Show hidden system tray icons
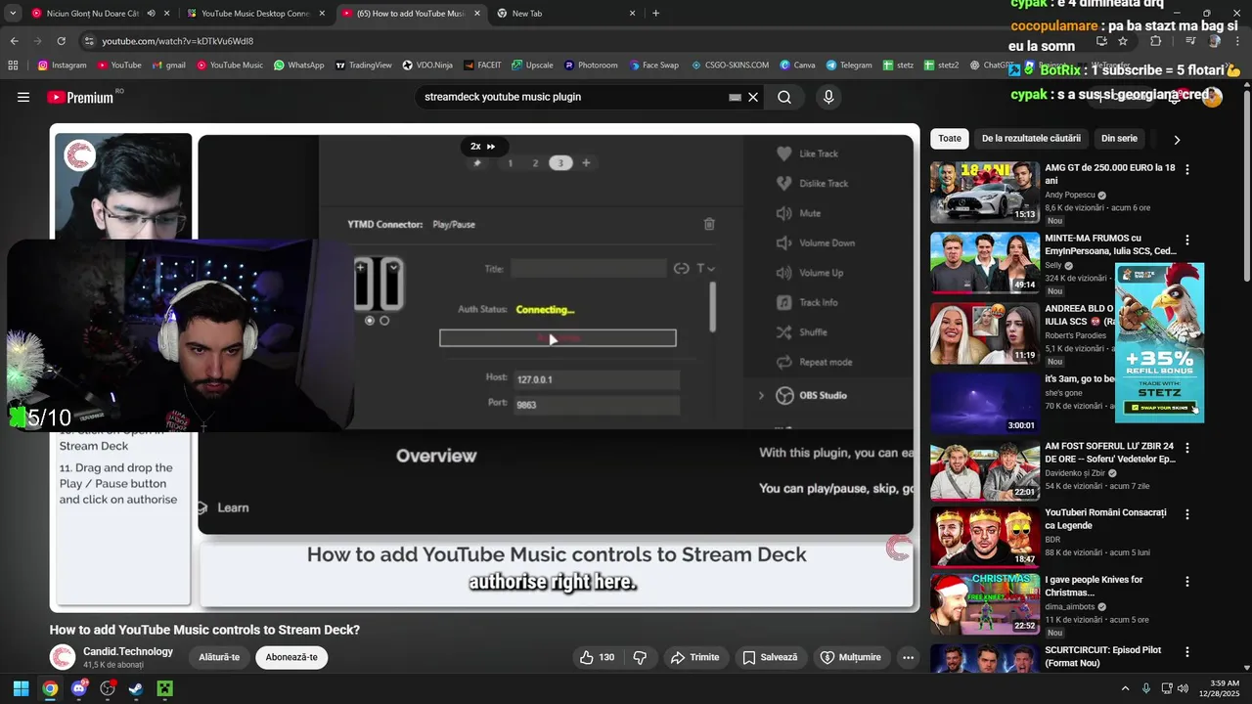Screen dimensions: 1252x704 pyautogui.click(x=1125, y=688)
